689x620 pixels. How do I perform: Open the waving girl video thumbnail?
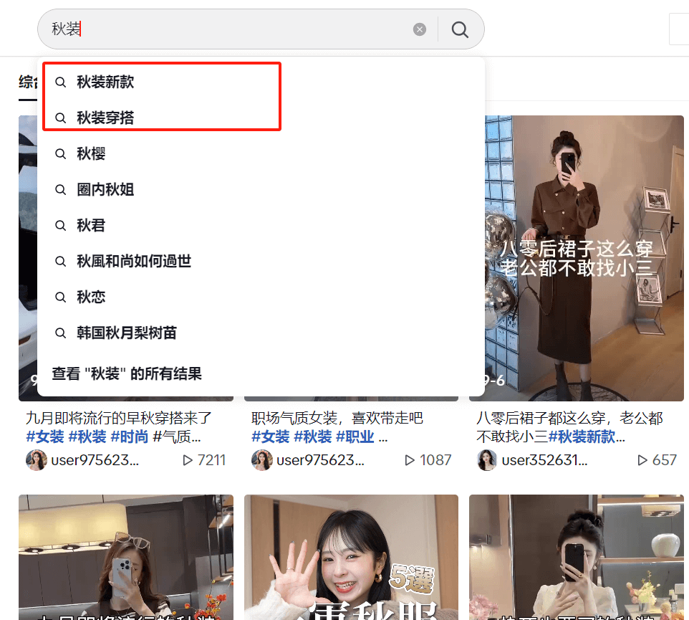click(x=351, y=558)
